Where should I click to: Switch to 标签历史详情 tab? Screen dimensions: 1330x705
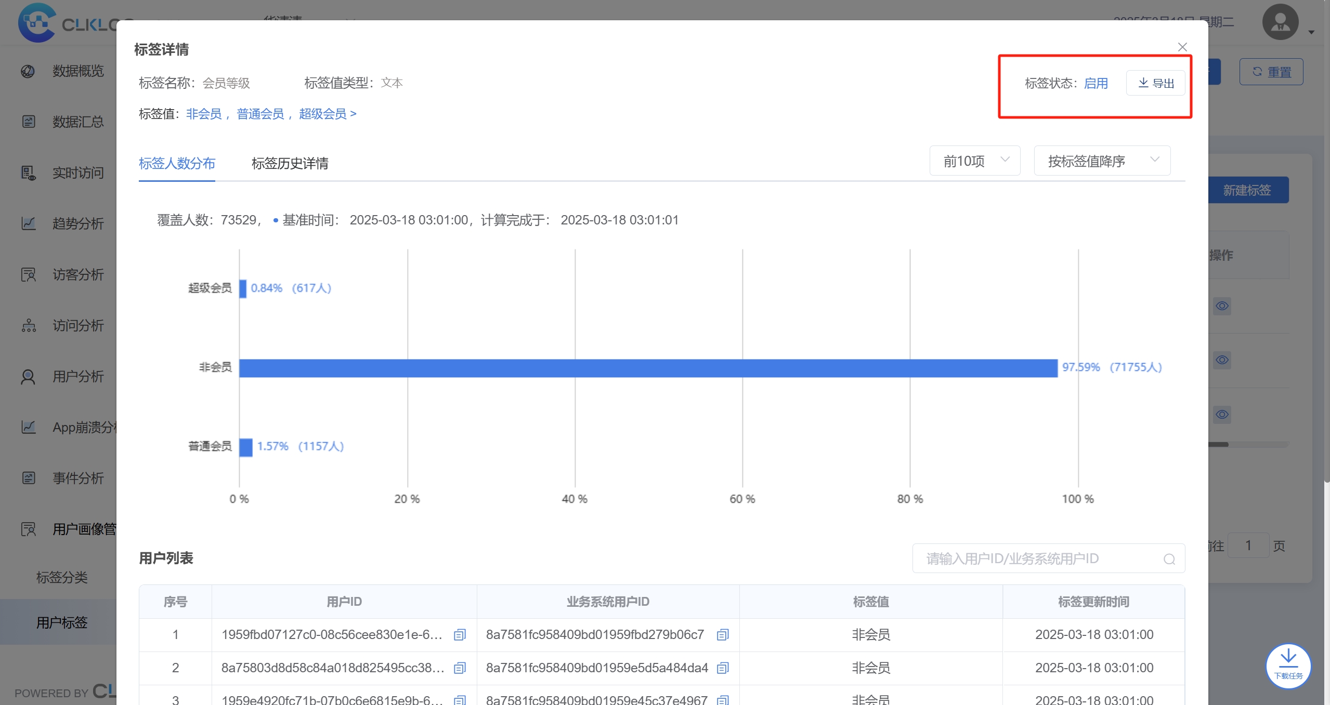pyautogui.click(x=290, y=164)
